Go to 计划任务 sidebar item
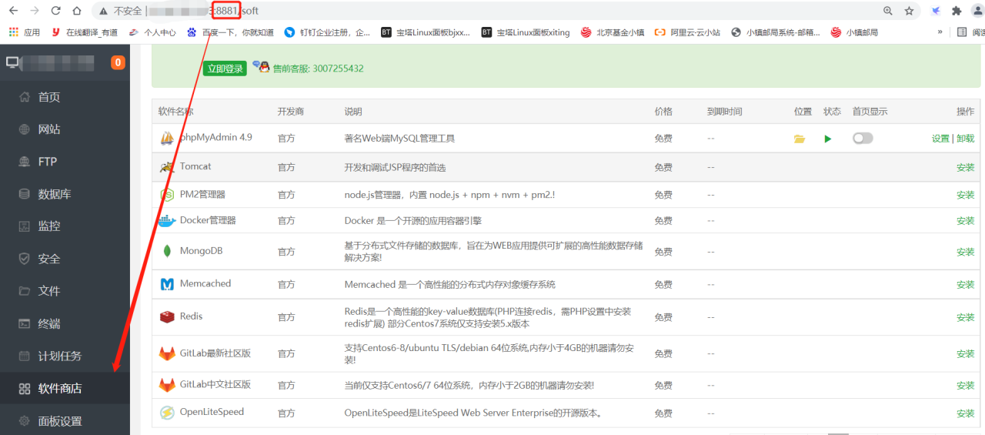The width and height of the screenshot is (985, 435). tap(60, 356)
